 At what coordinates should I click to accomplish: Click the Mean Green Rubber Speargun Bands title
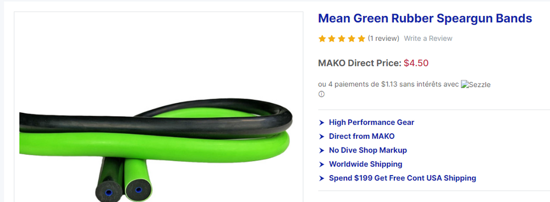[x=425, y=18]
